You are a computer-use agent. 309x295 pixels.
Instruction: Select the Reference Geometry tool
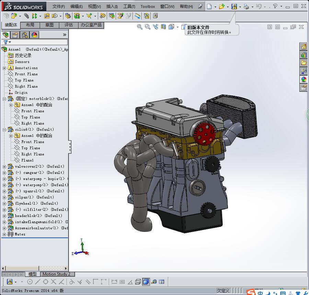89,16
